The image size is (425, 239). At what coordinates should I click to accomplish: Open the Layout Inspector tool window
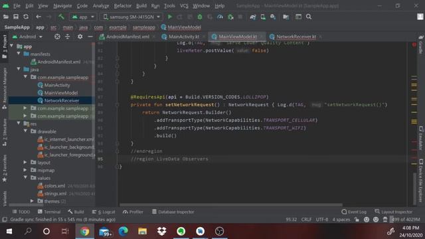pos(394,212)
